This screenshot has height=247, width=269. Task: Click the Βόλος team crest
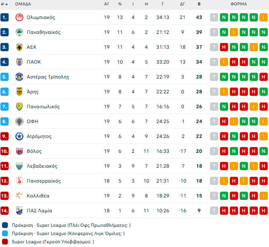pos(19,151)
